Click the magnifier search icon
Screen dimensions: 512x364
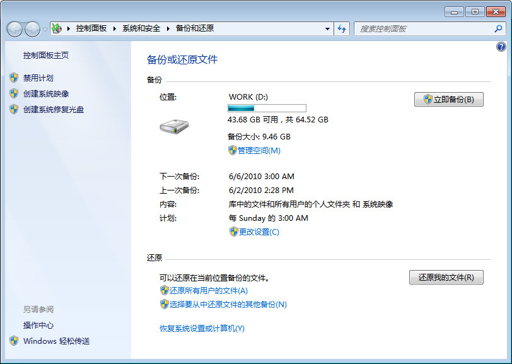(x=498, y=29)
